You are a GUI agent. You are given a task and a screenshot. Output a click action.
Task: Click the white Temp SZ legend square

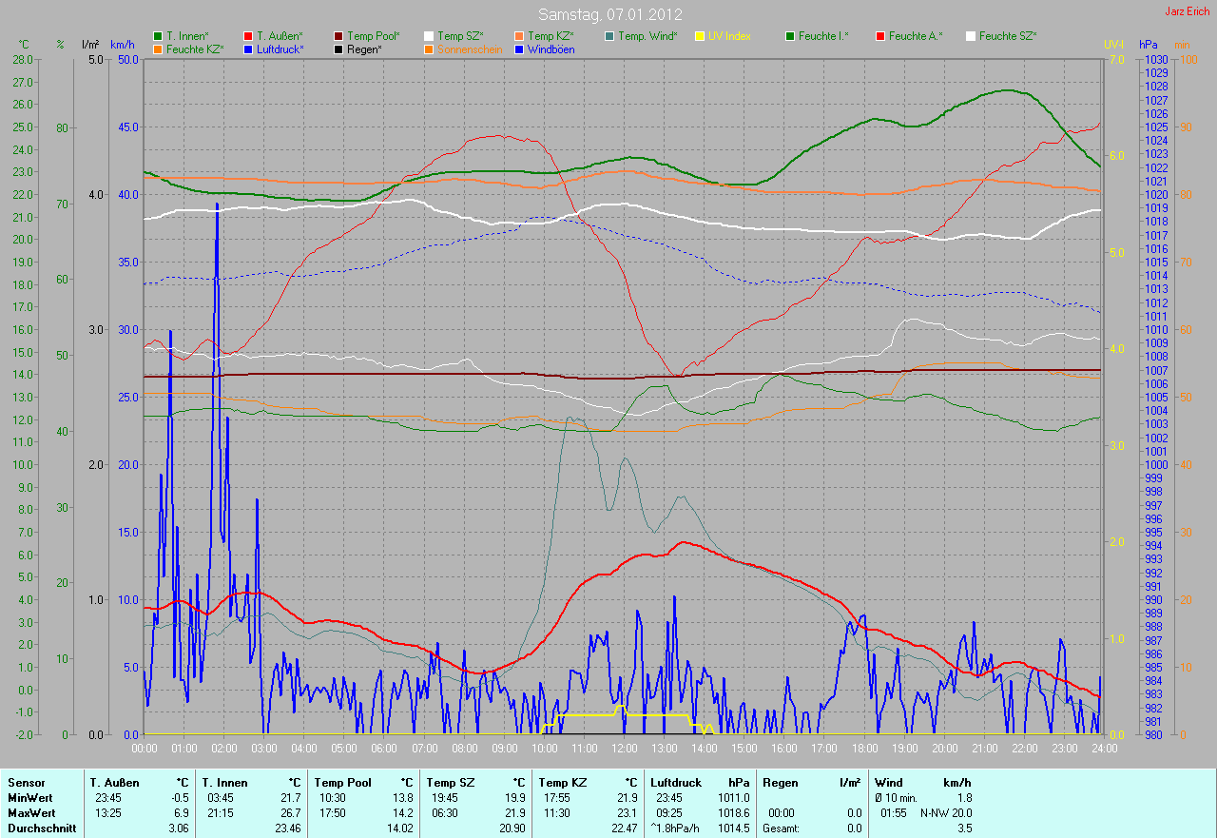point(429,36)
